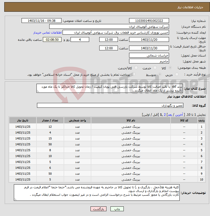
Task: Click the response deadline date 1403/11/20
Action: (149, 40)
